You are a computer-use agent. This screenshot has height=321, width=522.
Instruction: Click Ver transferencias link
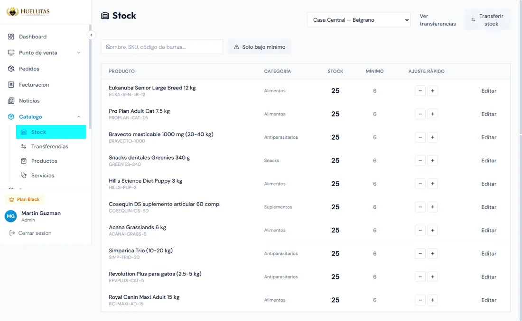tap(438, 20)
